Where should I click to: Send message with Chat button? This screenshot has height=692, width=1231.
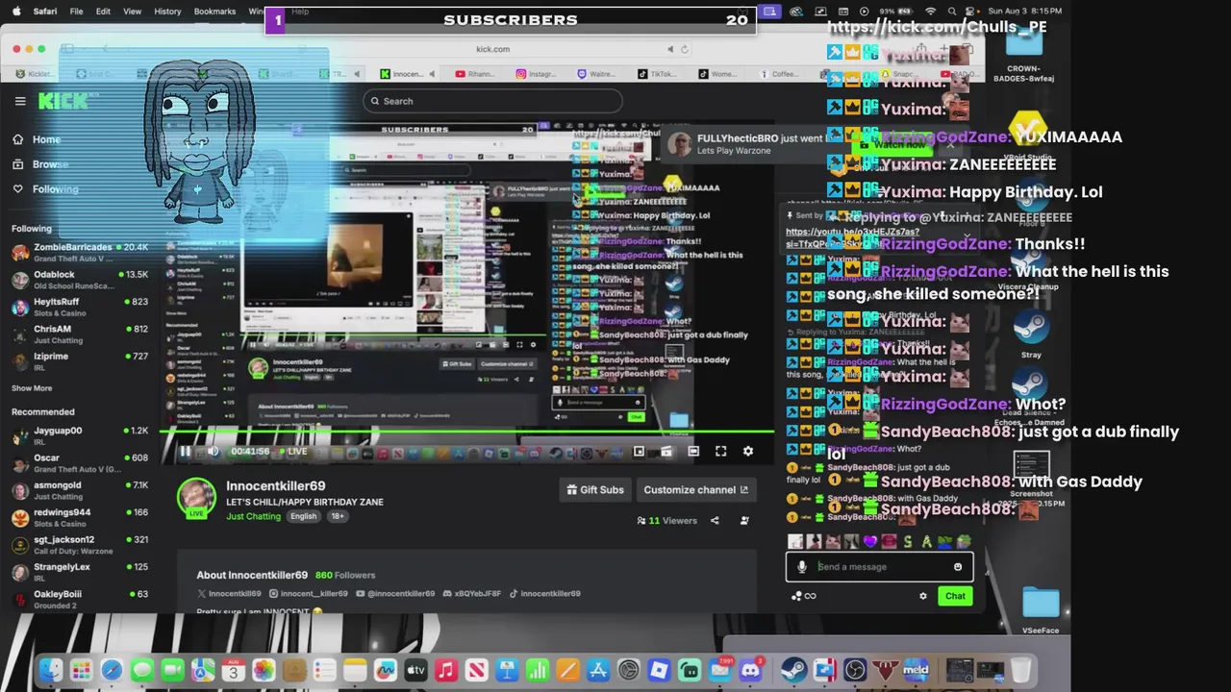point(955,596)
